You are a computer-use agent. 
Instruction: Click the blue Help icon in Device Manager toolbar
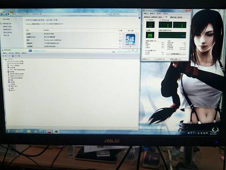pyautogui.click(x=13, y=56)
